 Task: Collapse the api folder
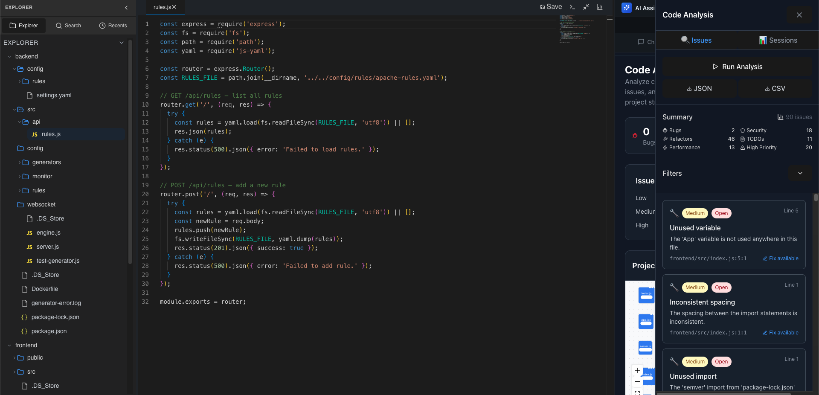(20, 122)
